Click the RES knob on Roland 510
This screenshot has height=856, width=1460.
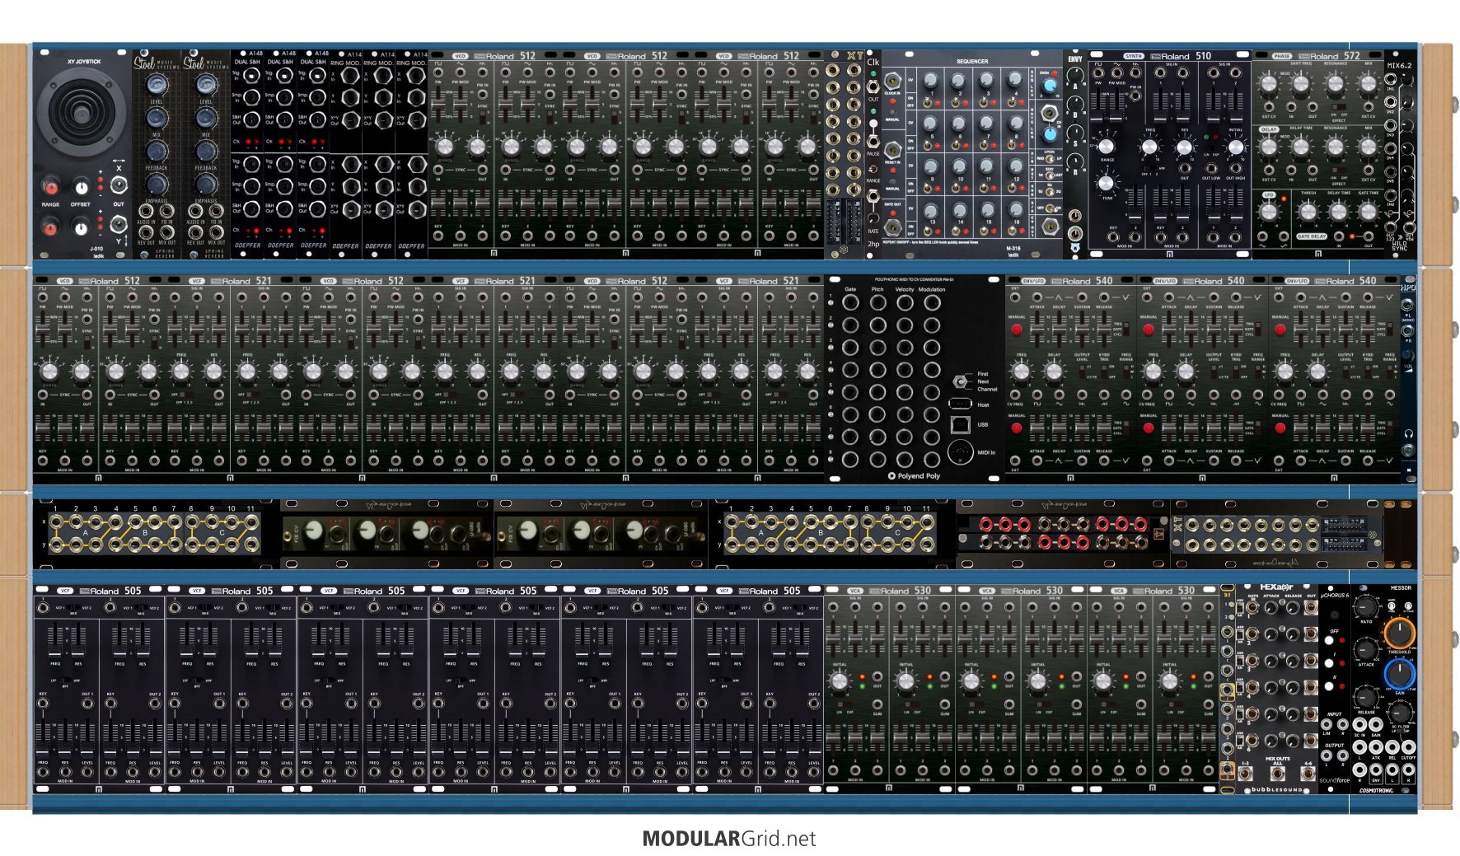[1183, 147]
